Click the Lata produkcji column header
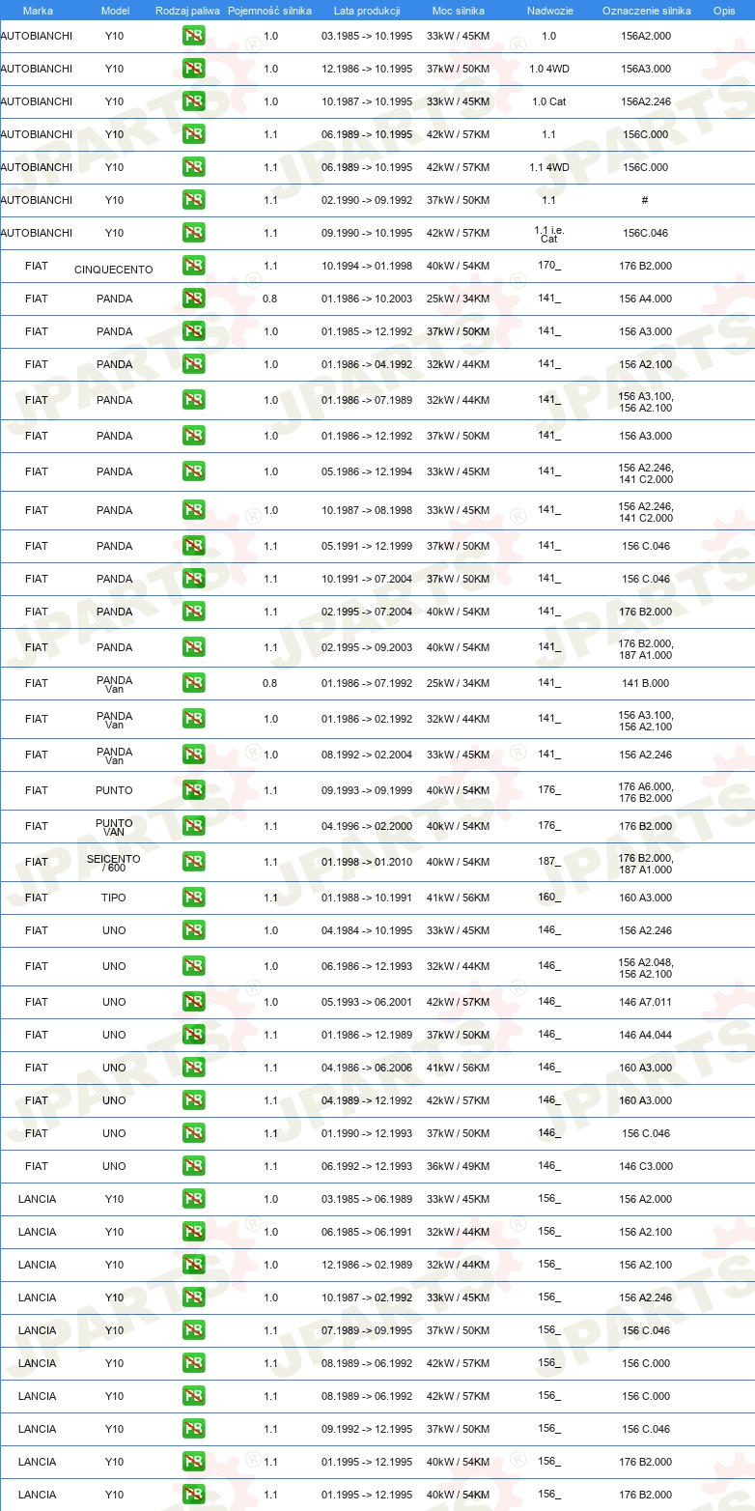The image size is (755, 1511). tap(367, 10)
